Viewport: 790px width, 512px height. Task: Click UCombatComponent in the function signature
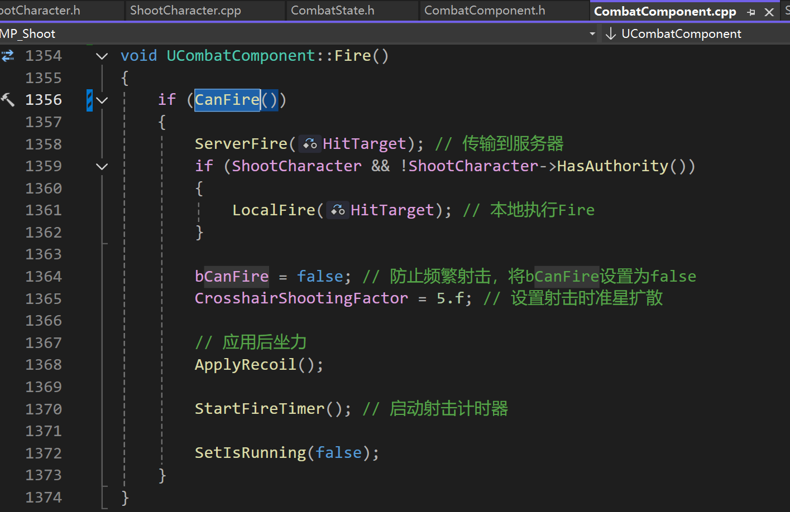point(241,56)
